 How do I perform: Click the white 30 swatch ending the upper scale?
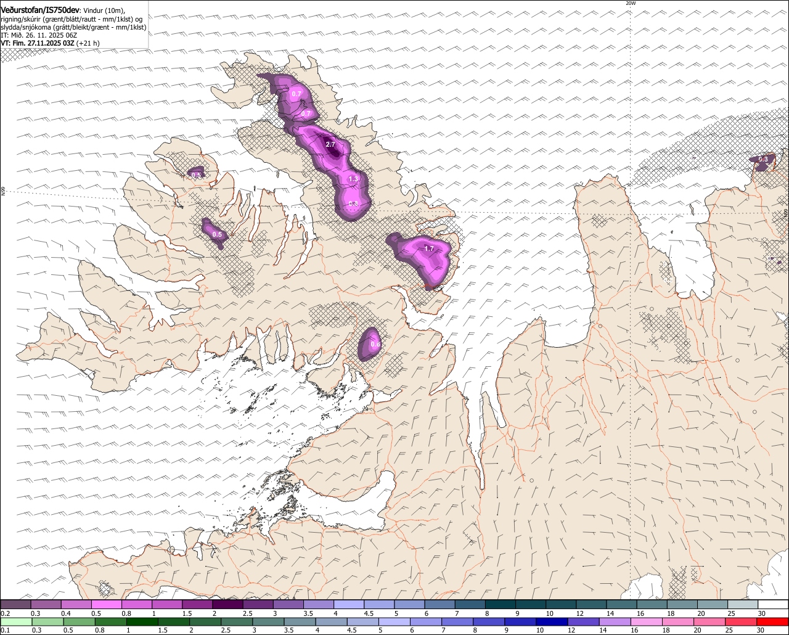(x=774, y=605)
